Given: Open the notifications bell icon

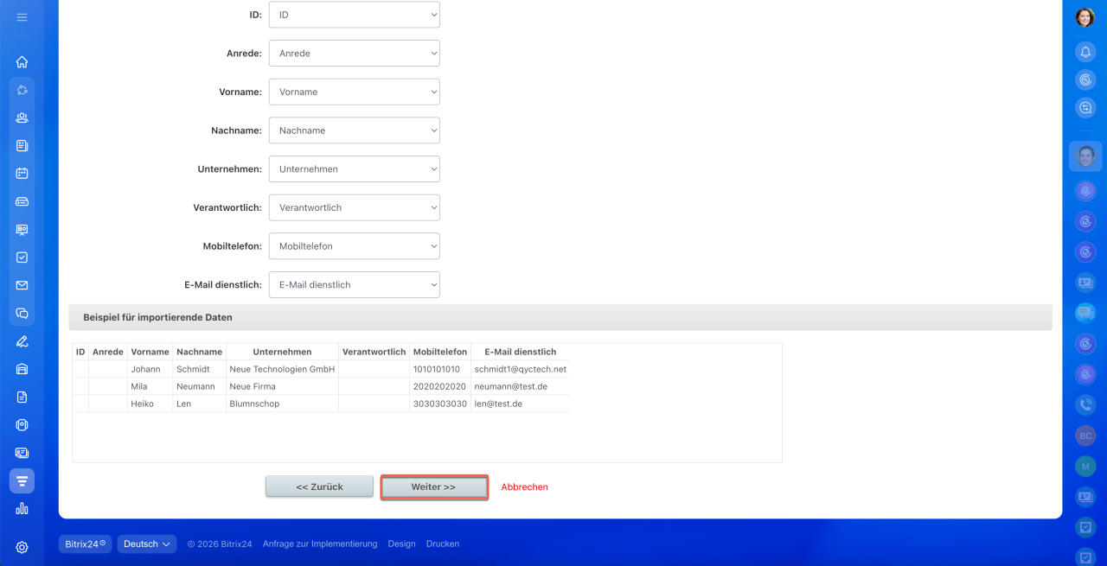Looking at the screenshot, I should tap(1085, 52).
